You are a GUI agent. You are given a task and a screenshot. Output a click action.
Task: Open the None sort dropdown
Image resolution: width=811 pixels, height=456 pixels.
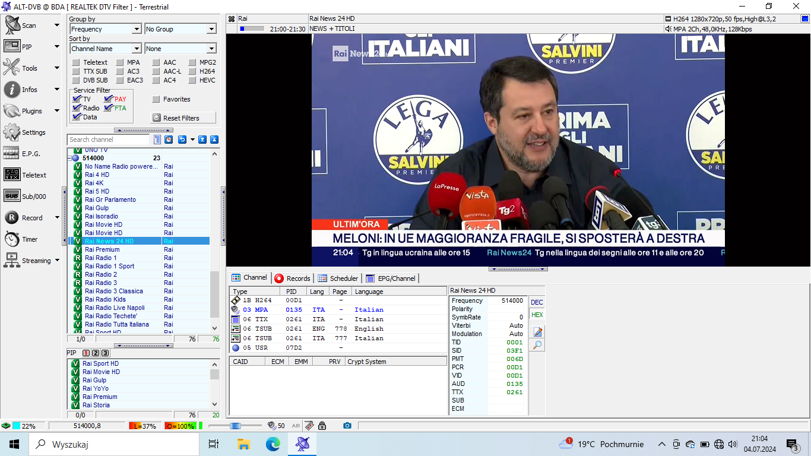point(180,49)
